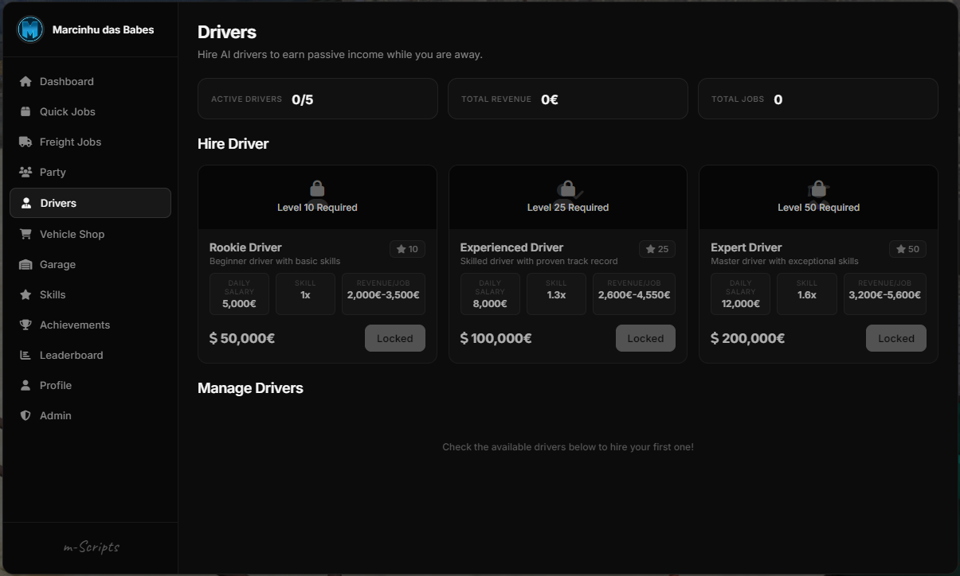The height and width of the screenshot is (576, 960).
Task: Click the Rookie Driver level 10 star badge
Action: coord(407,249)
